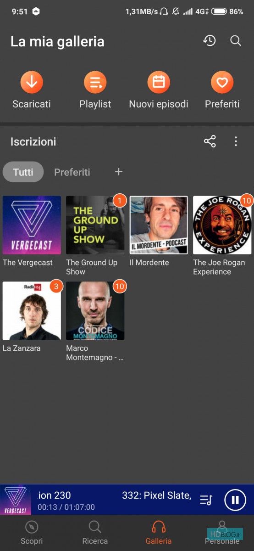The image size is (254, 551).
Task: Tap the search magnifier in header
Action: (x=236, y=41)
